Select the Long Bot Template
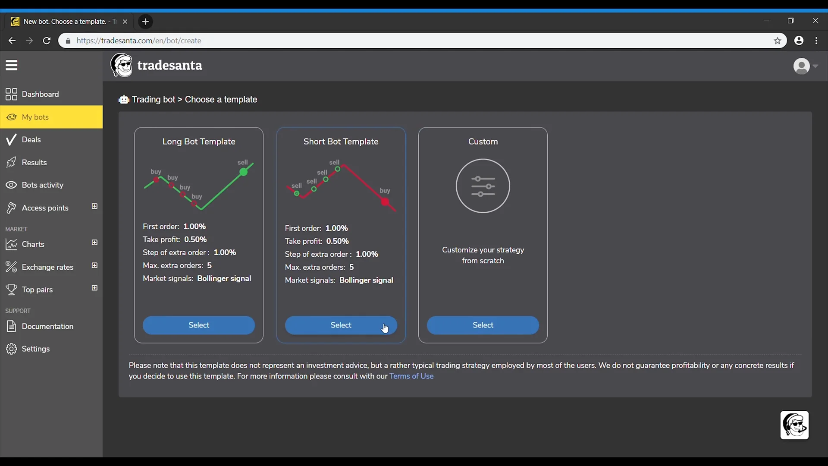This screenshot has height=466, width=828. click(198, 325)
